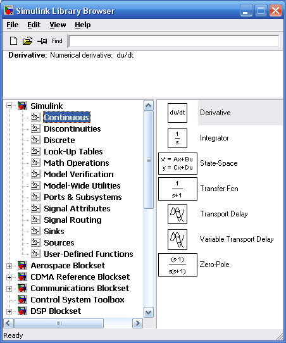Screen dimensions: 286x343
Task: Select the Discontinuities tree item
Action: (72, 128)
